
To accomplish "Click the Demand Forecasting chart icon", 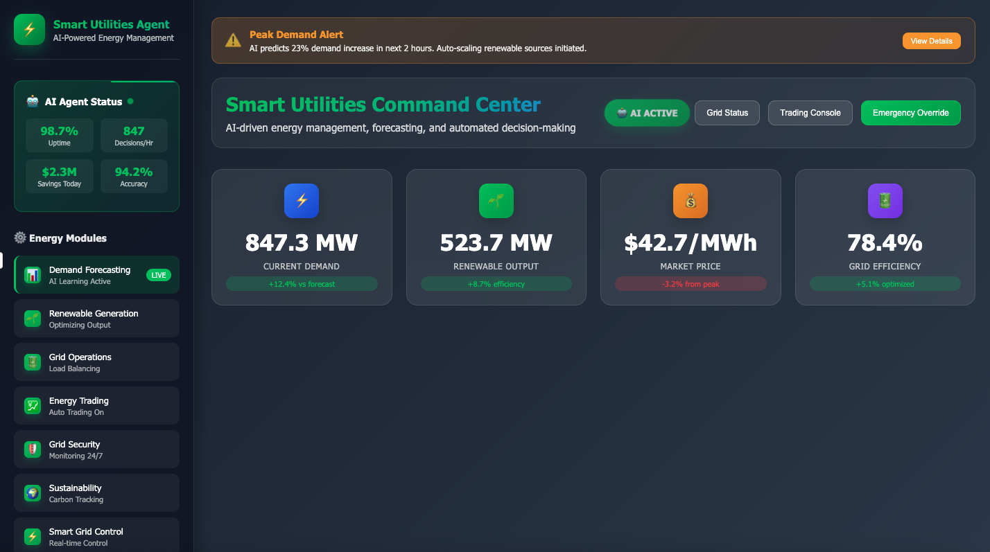I will click(33, 275).
